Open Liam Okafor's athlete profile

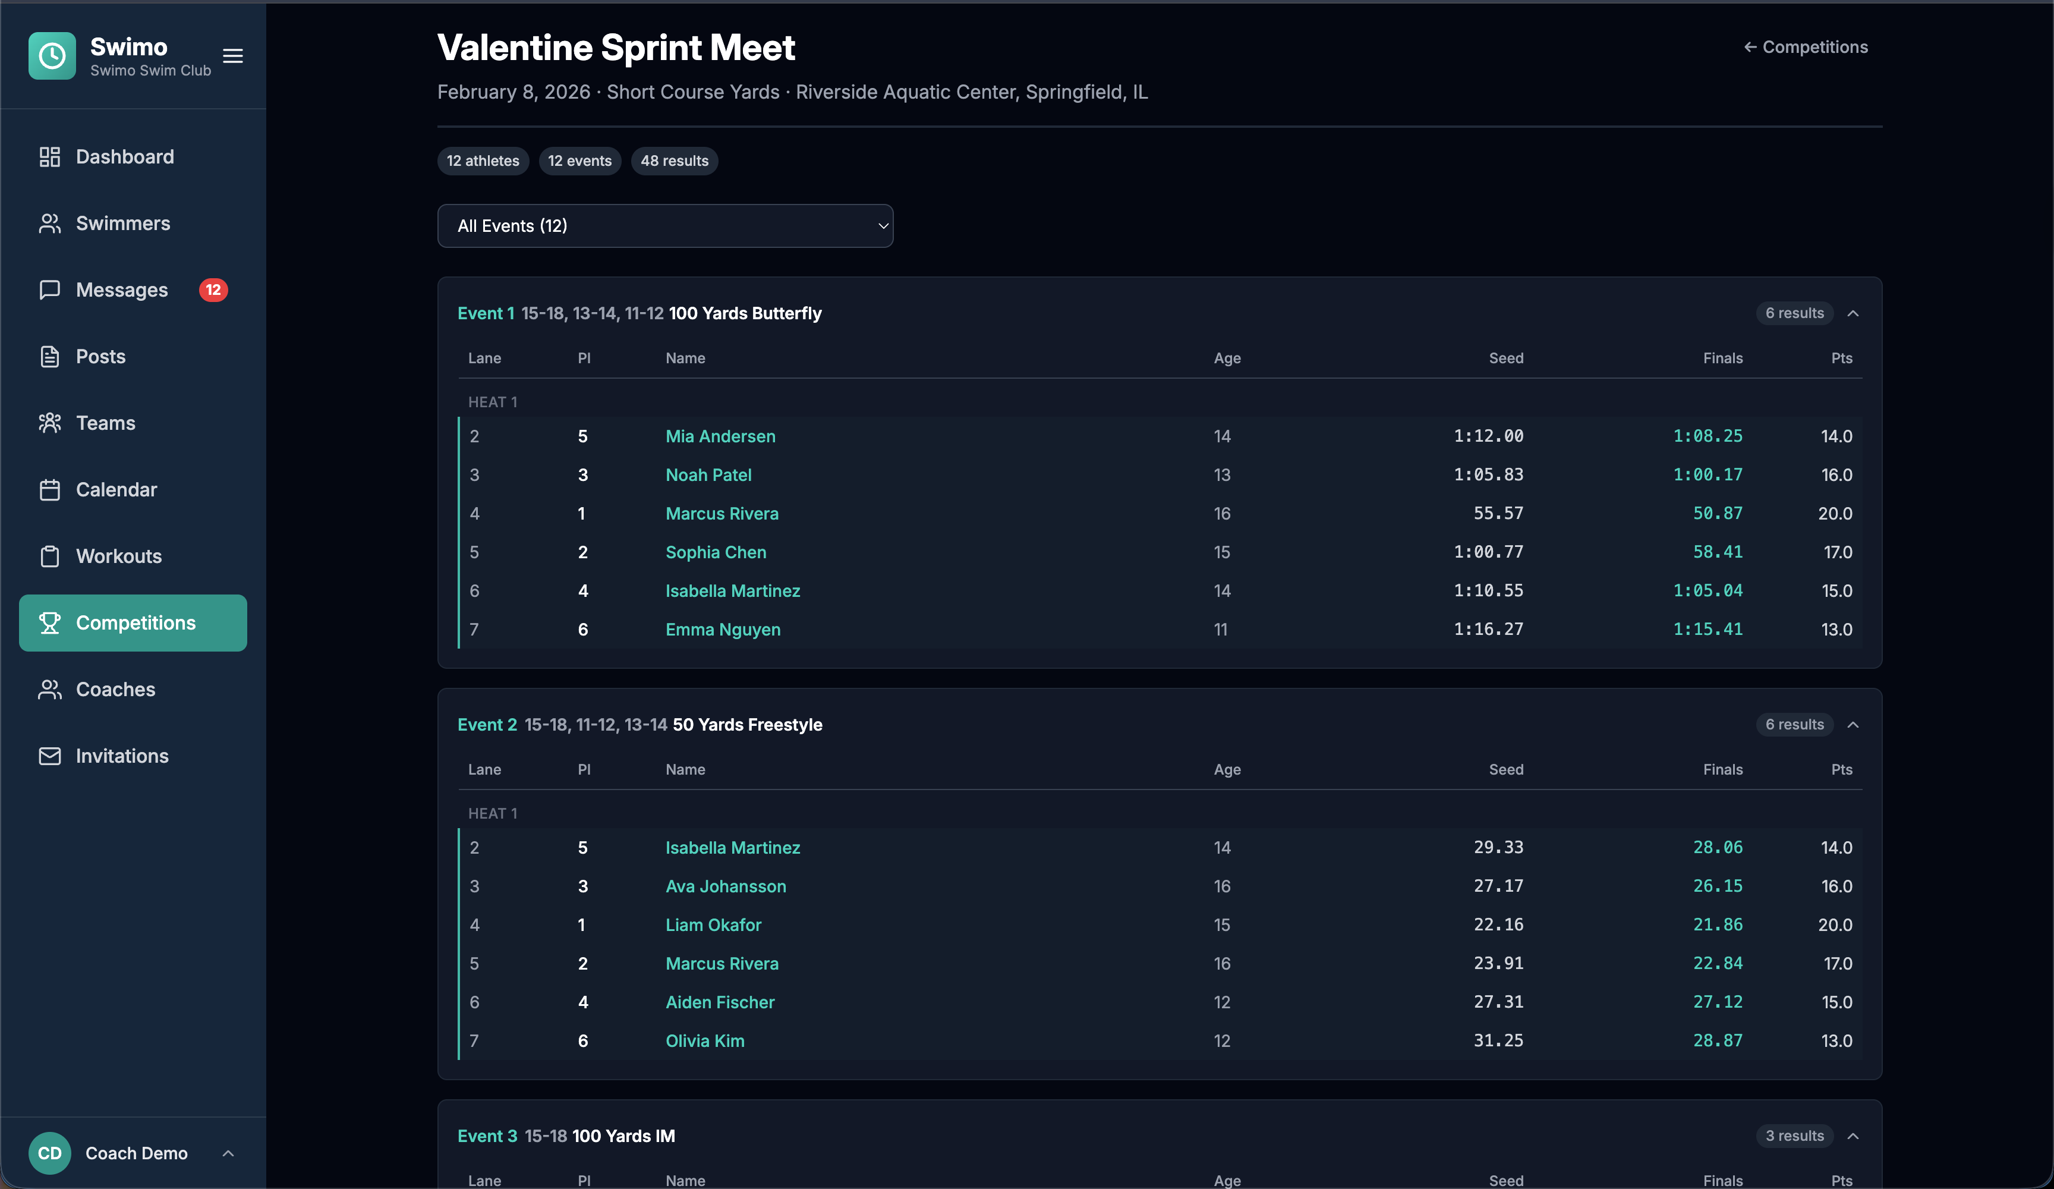713,925
